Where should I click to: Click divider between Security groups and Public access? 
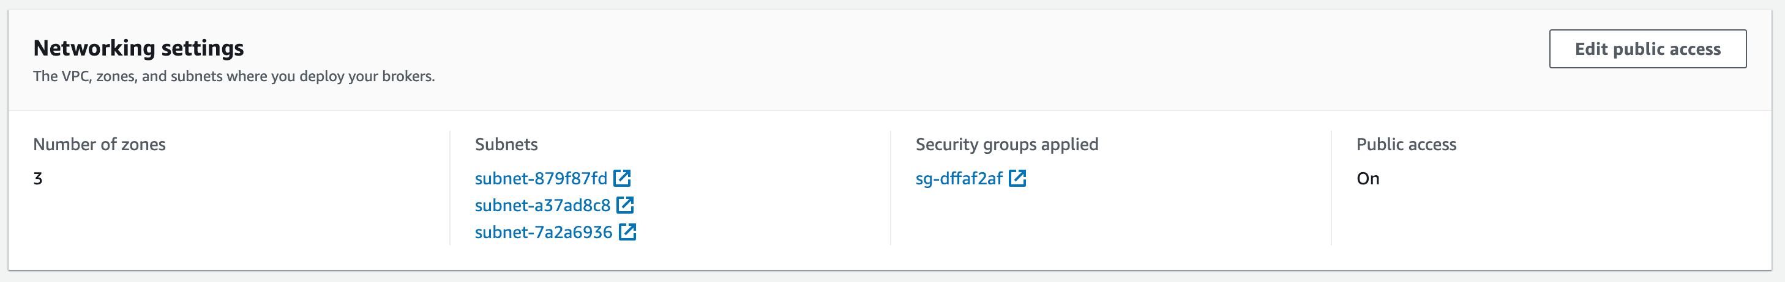1331,188
